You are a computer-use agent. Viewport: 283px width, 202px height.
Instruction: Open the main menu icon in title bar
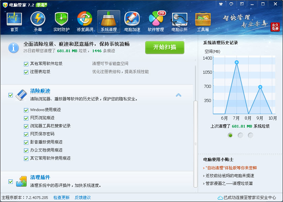pos(242,4)
